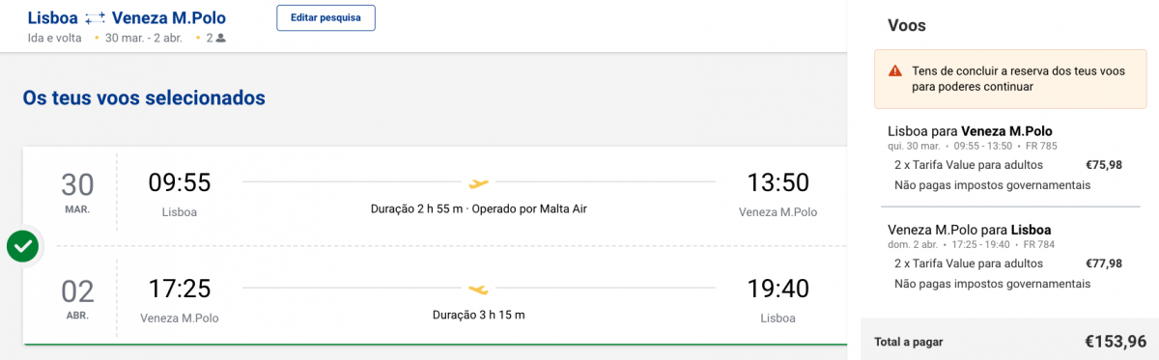
Task: Click the round-trip route icon between cities
Action: pyautogui.click(x=96, y=18)
